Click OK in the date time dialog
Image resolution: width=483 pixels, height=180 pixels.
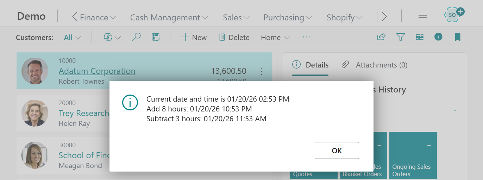coord(337,150)
